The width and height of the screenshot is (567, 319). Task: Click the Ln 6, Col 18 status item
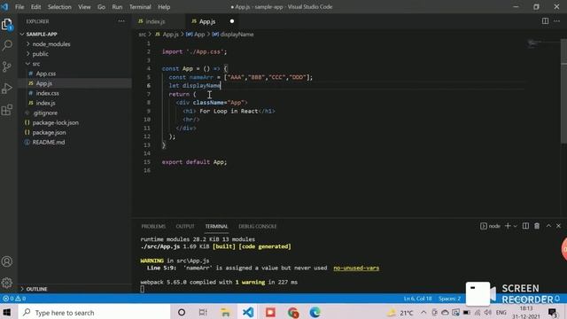(417, 299)
